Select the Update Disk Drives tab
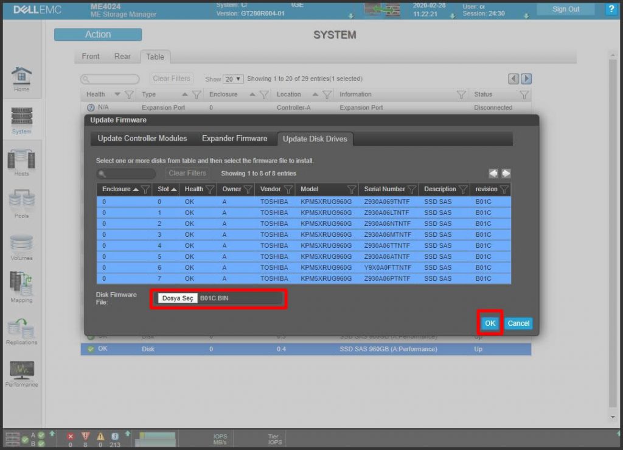Screen dimensions: 623x450 point(315,139)
